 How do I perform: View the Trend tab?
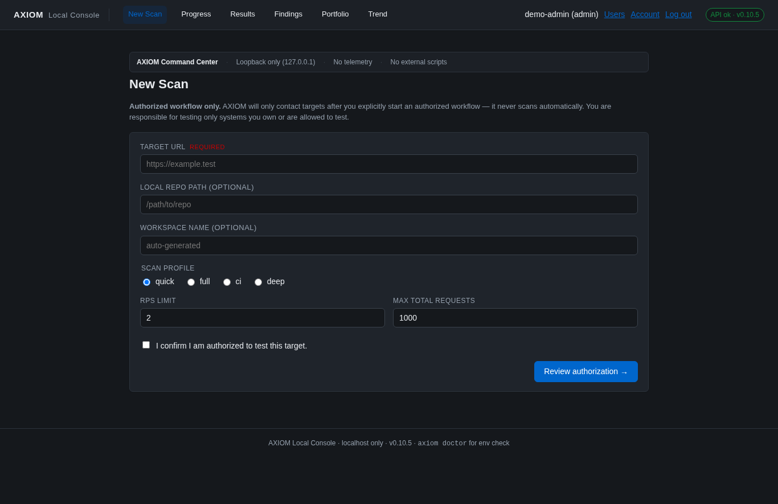tap(378, 14)
